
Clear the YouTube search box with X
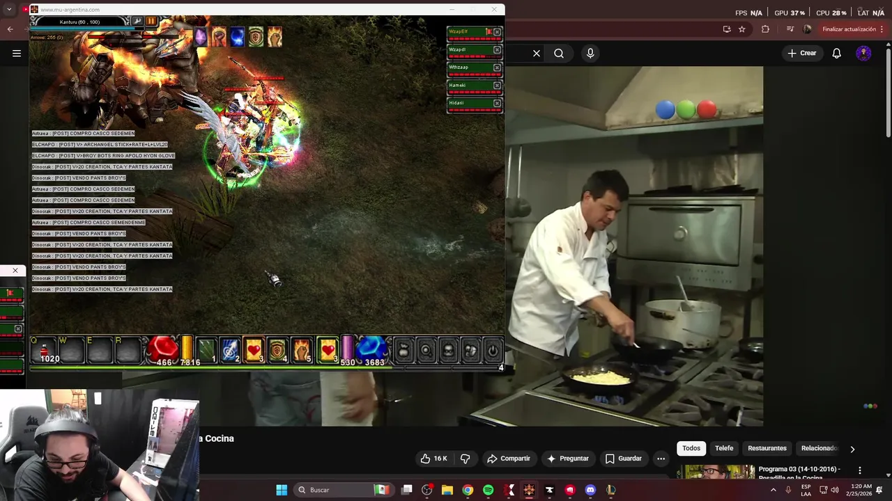537,53
